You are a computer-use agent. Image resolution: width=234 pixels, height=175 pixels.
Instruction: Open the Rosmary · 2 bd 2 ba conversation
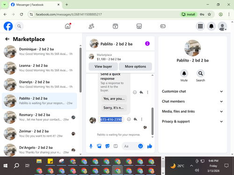point(39,117)
